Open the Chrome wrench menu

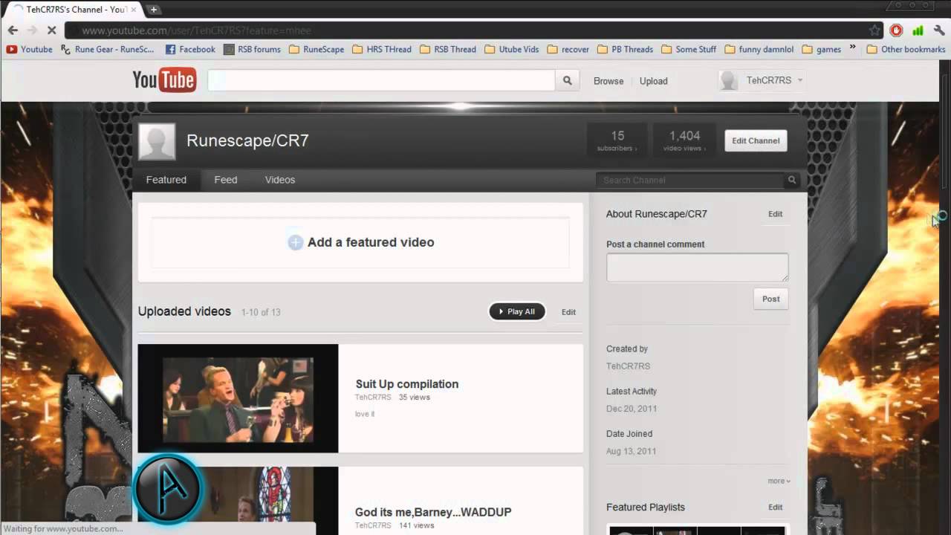point(939,30)
